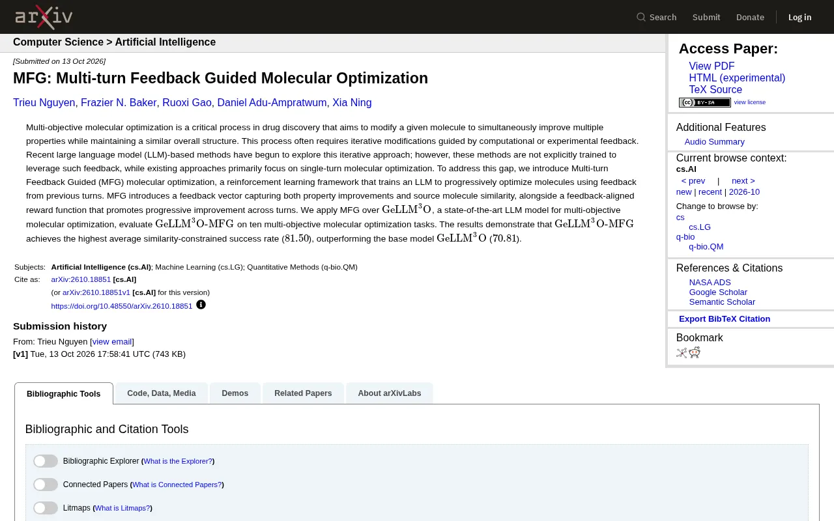
Task: Go to the previous paper via prev link
Action: [x=693, y=181]
